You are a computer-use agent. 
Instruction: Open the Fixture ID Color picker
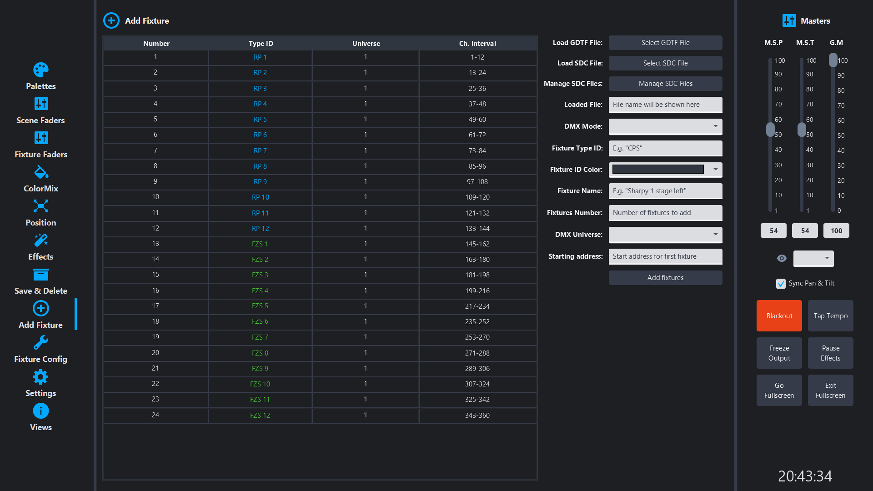point(665,169)
